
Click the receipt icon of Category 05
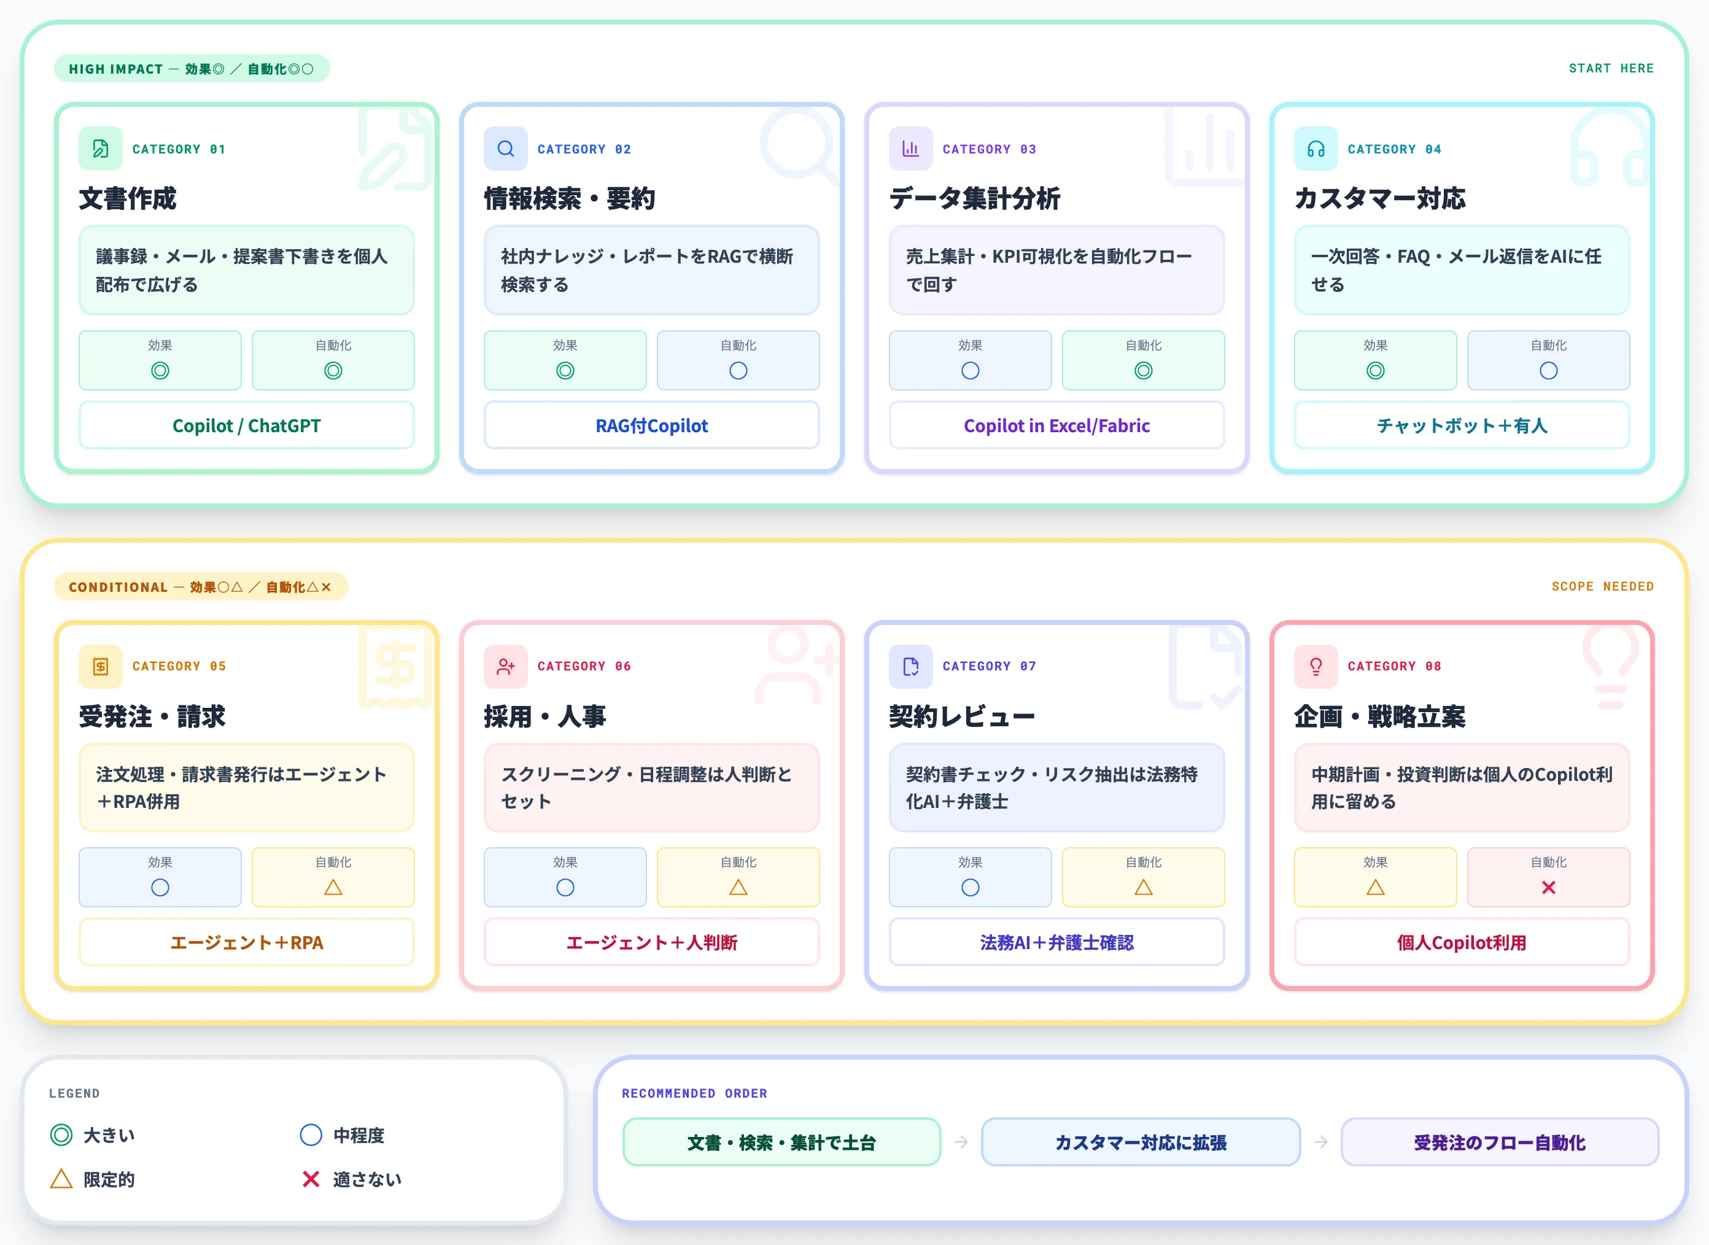[100, 666]
